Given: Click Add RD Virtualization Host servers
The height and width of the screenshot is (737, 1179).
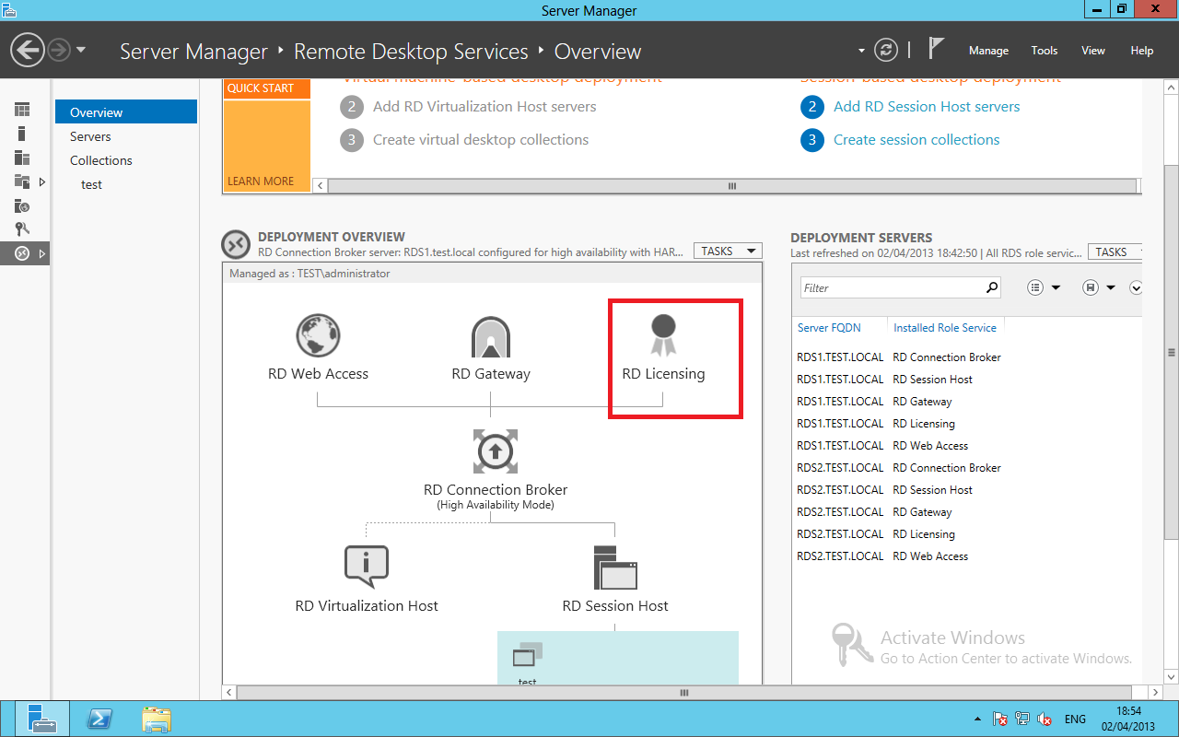Looking at the screenshot, I should (484, 106).
